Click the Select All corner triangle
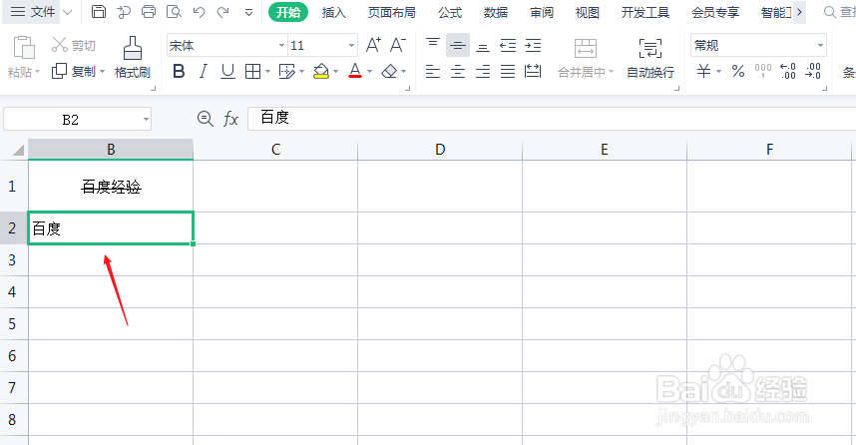The width and height of the screenshot is (856, 445). click(18, 150)
